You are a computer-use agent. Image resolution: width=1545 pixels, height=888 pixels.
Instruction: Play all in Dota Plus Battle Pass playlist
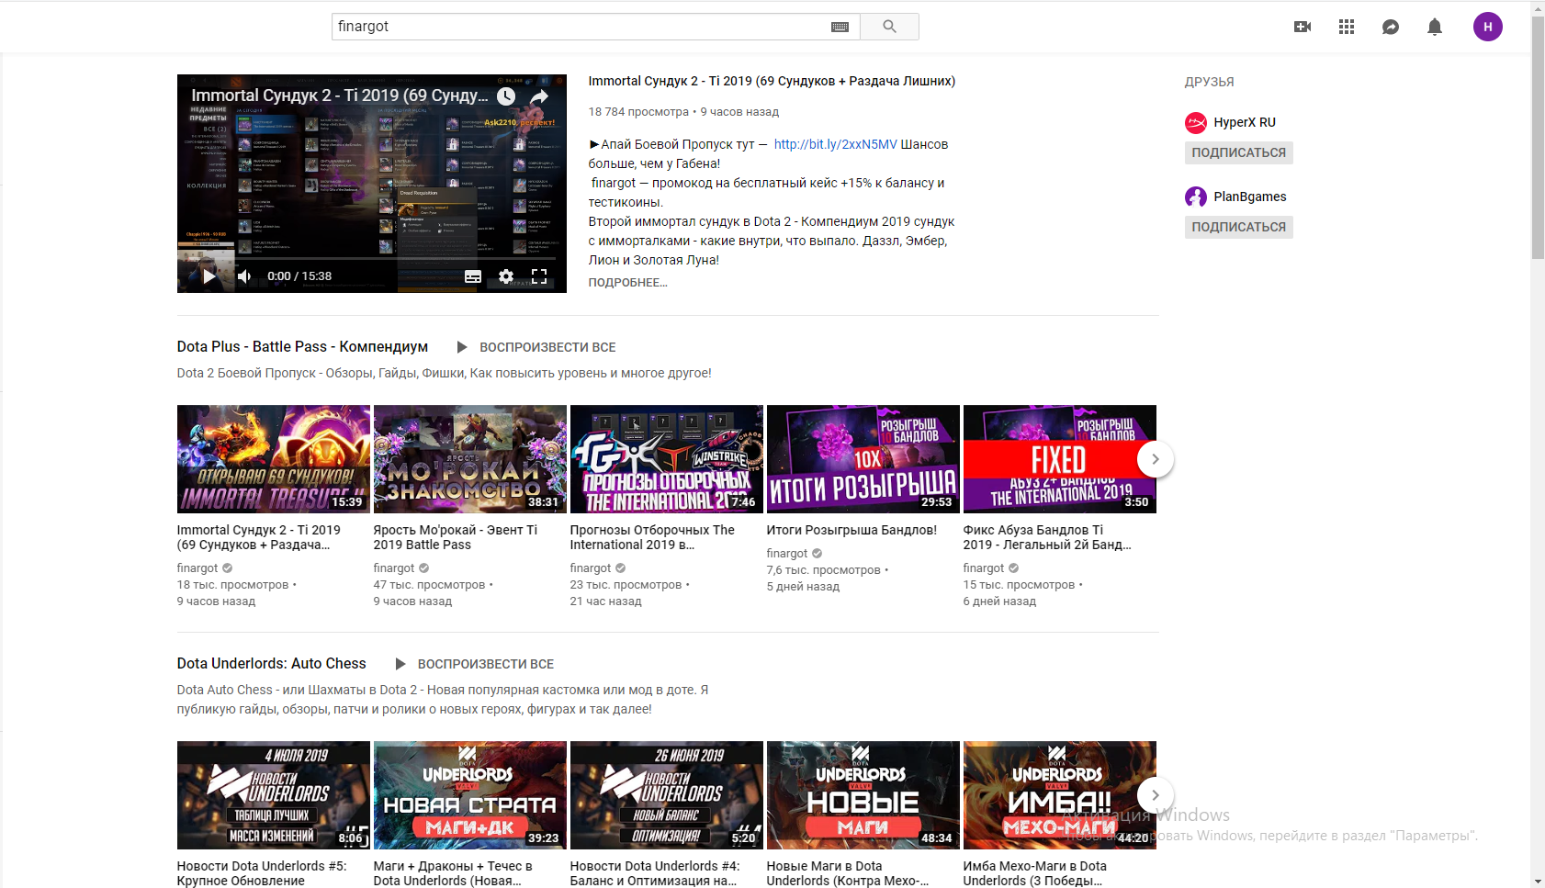click(x=536, y=347)
